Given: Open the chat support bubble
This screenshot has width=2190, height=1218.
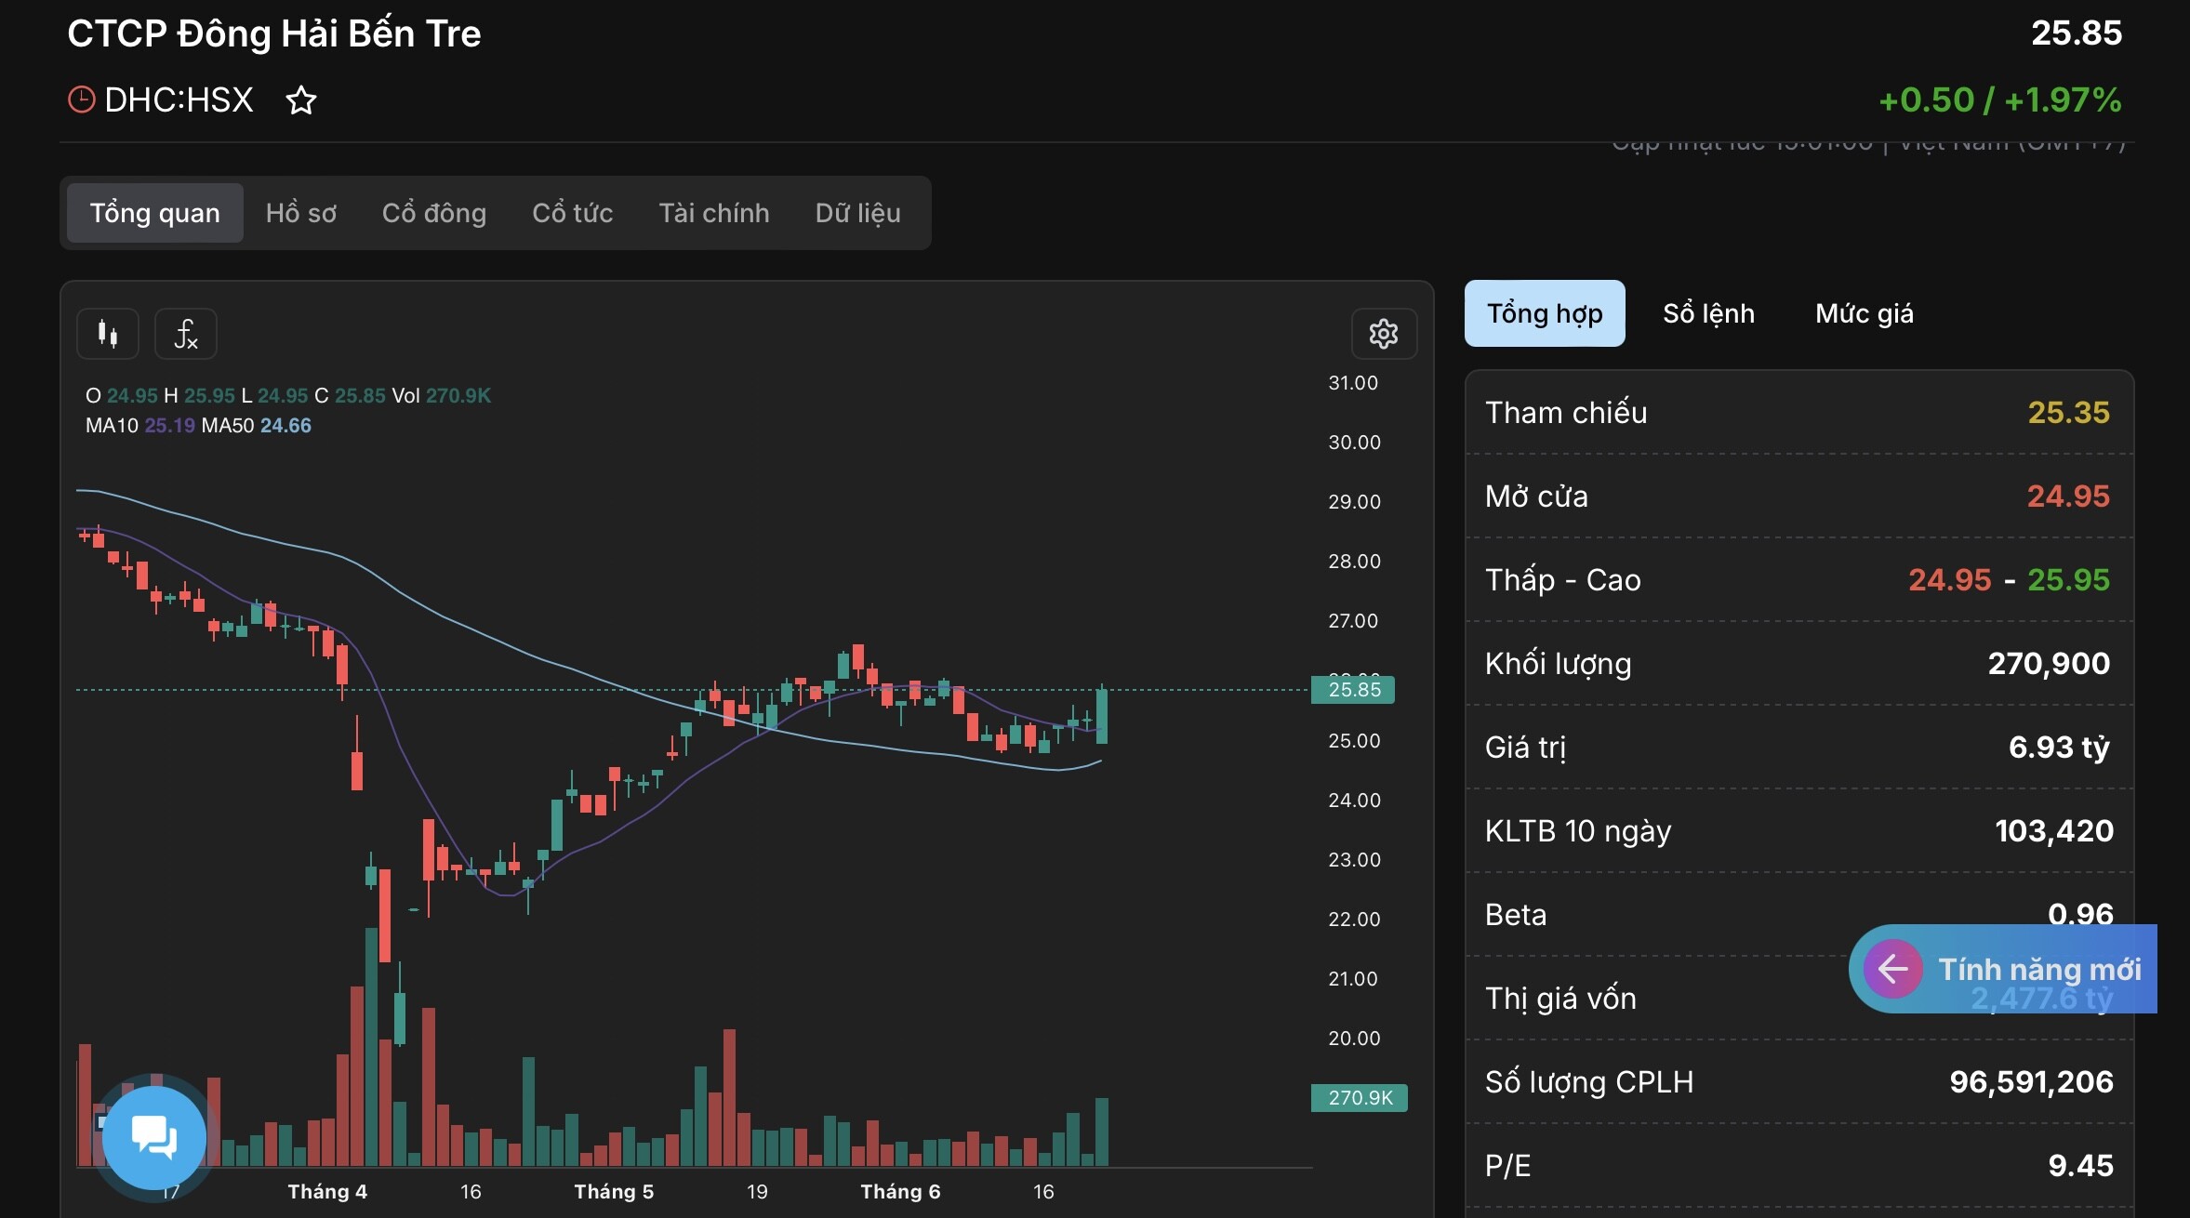Looking at the screenshot, I should coord(153,1136).
